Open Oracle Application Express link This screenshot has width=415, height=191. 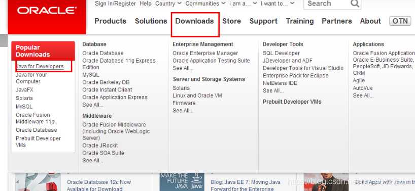(x=115, y=97)
